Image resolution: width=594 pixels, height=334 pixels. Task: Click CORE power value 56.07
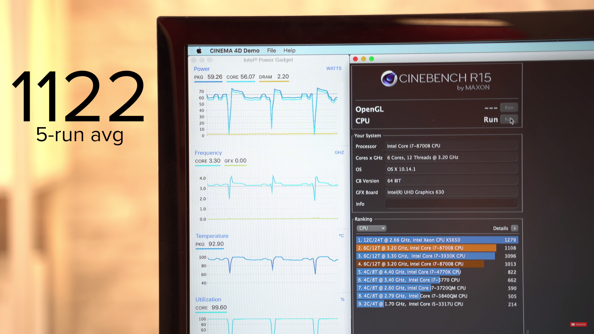(x=248, y=77)
